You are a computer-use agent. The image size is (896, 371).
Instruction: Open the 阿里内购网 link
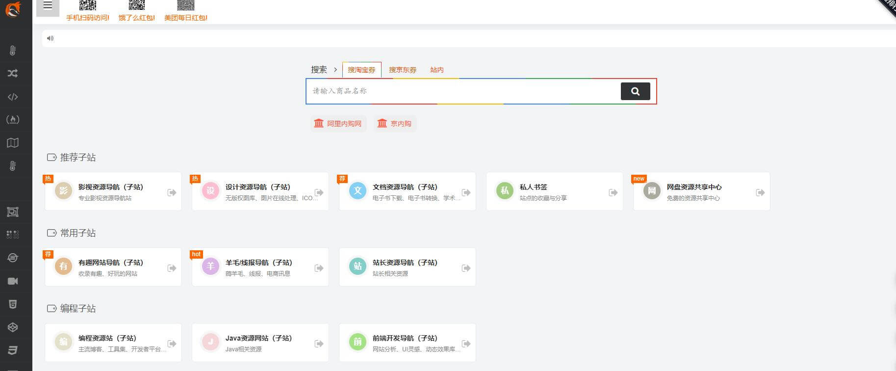(x=338, y=124)
